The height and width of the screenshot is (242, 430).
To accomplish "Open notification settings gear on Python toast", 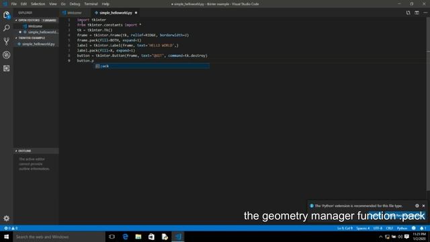I will [417, 206].
